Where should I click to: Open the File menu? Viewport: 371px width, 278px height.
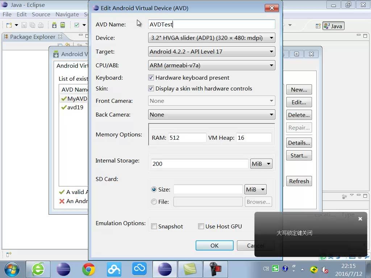point(7,14)
